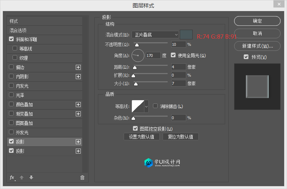
Task: Uncheck the 预览 preview checkbox
Action: (246, 57)
